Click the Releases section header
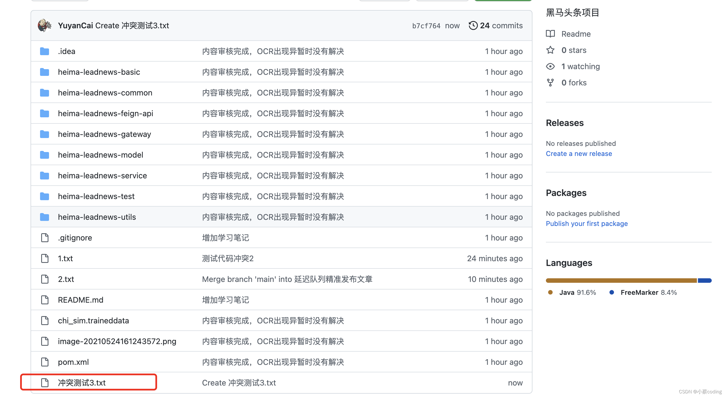This screenshot has width=726, height=397. point(565,123)
